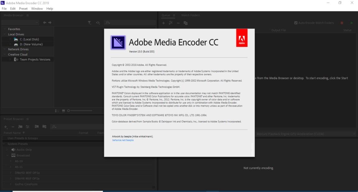Select the Queue tab
This screenshot has width=358, height=192.
point(166,15)
